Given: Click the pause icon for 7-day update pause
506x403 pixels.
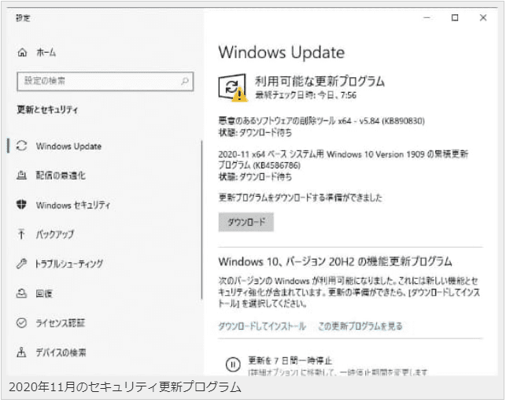Looking at the screenshot, I should click(x=233, y=364).
